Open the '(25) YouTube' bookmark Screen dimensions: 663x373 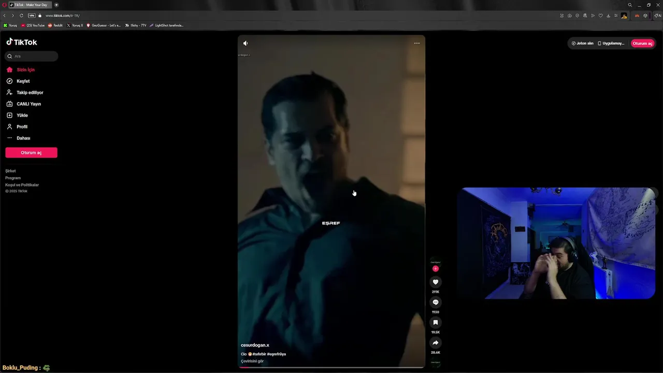click(x=33, y=25)
